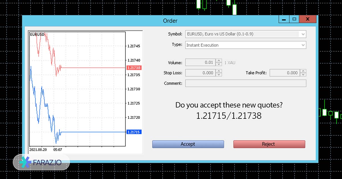Screen dimensions: 342x179
Task: Click the Accept button
Action: 188,144
